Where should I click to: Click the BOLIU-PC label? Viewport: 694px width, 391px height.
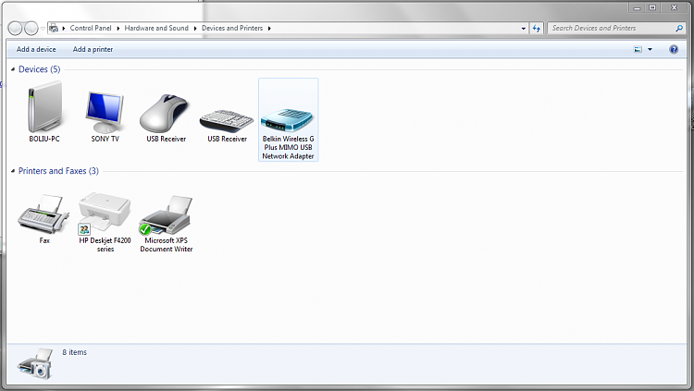coord(44,139)
